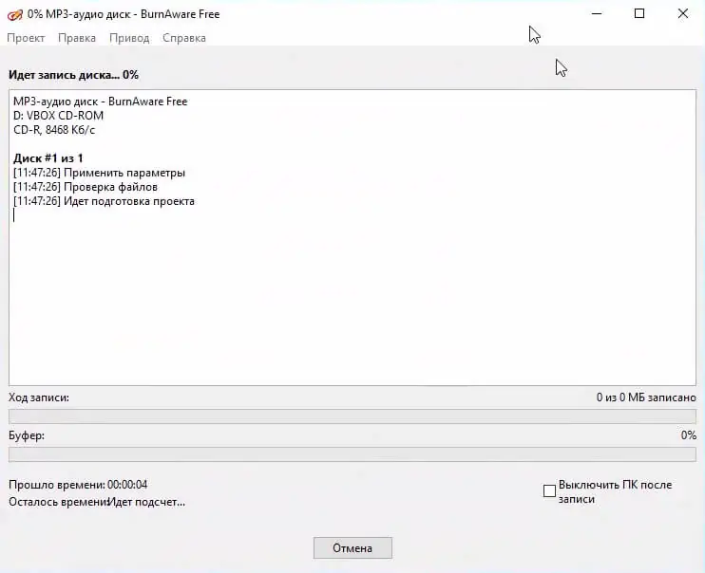Click log line Применить параметры
The image size is (705, 573).
99,173
